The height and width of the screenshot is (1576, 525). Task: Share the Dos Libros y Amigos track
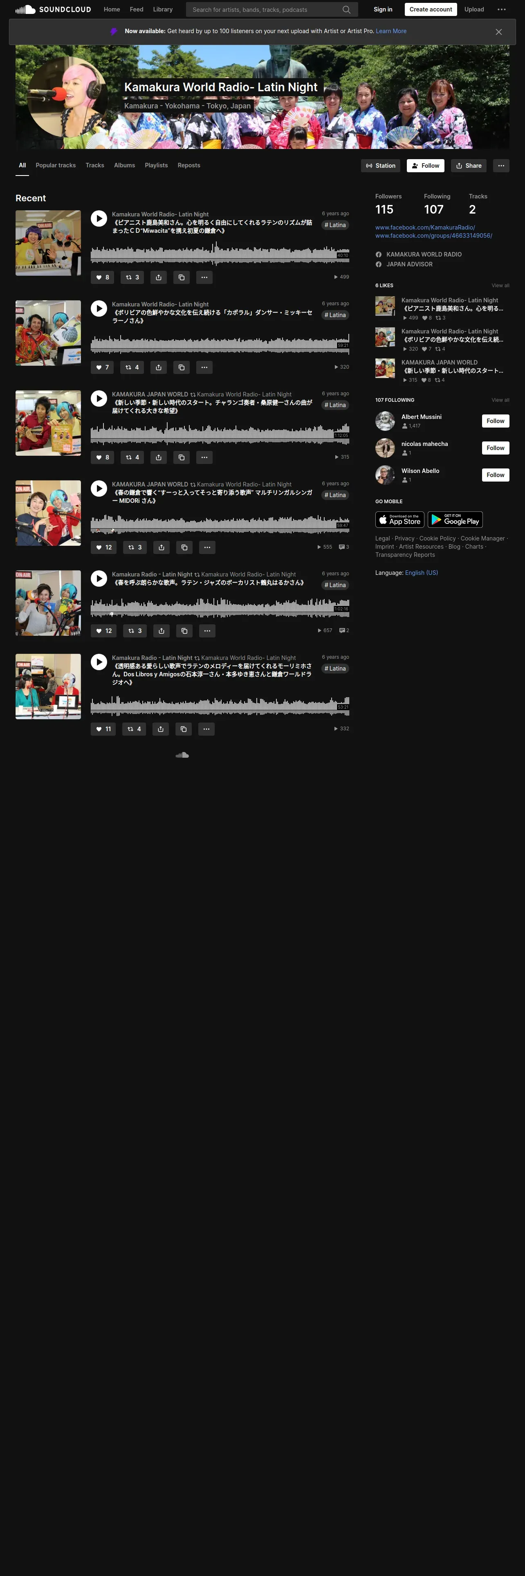coord(160,729)
